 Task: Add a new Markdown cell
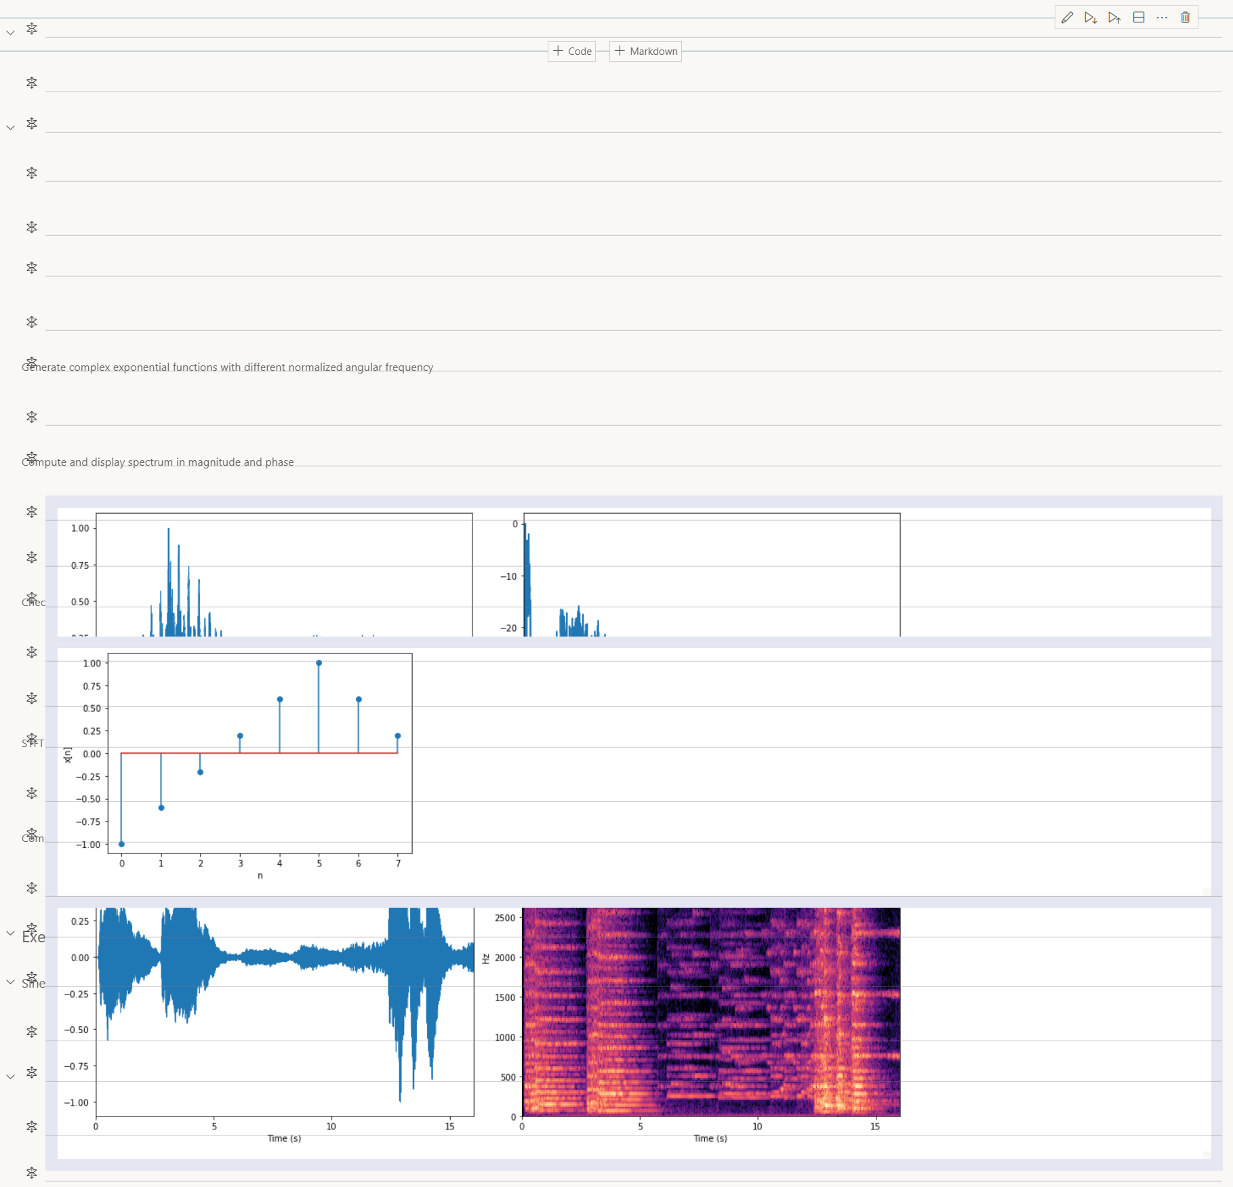click(x=645, y=51)
